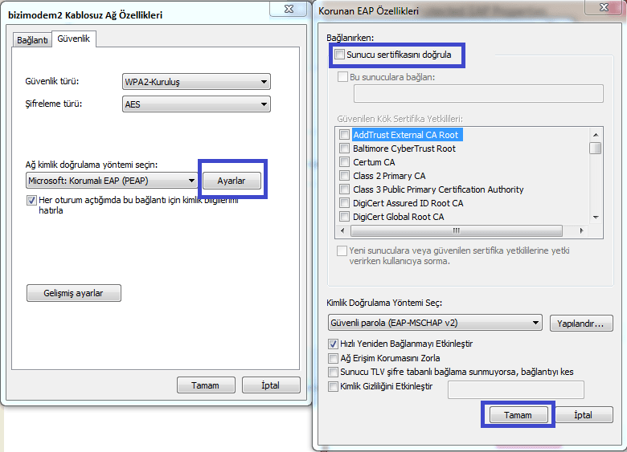Open the Şifreleme türü AES dropdown

(x=196, y=104)
